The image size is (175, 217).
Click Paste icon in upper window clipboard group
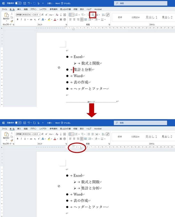coord(6,17)
